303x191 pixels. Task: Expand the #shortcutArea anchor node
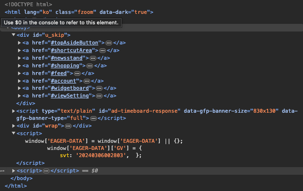(19, 51)
